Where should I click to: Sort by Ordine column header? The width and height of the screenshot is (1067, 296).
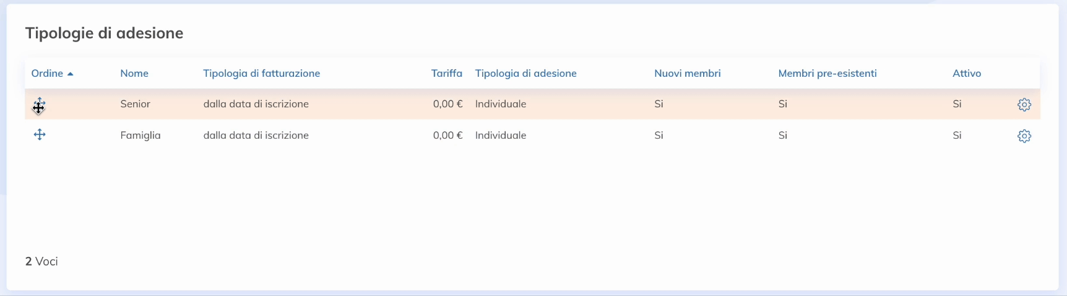coord(48,73)
